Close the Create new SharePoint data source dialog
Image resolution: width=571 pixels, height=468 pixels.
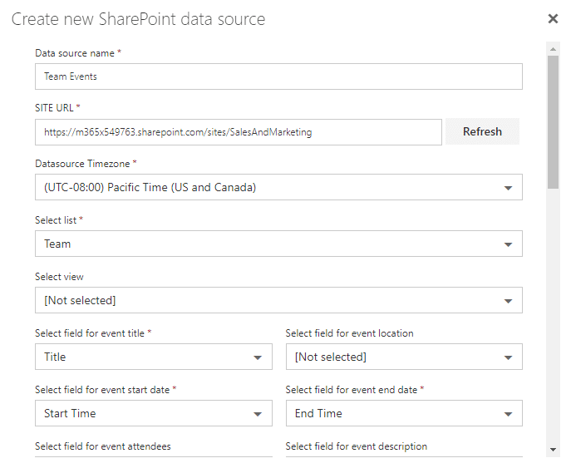point(553,18)
